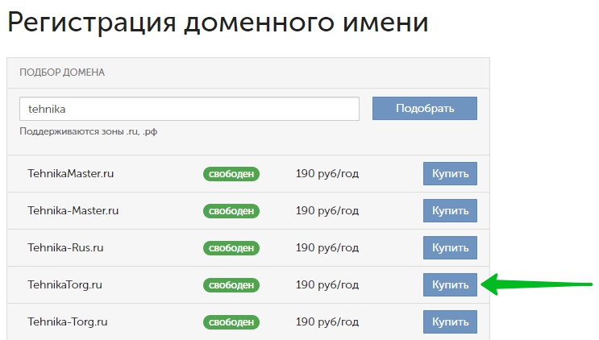The height and width of the screenshot is (340, 599).
Task: Click Купить for Tehnika-Master.ru
Action: tap(450, 210)
